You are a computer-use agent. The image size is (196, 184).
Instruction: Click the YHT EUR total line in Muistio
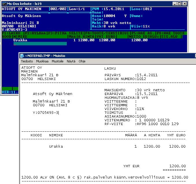click(x=154, y=166)
